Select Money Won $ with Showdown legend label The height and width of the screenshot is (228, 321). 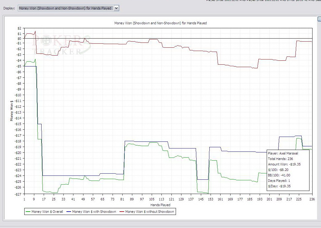(x=94, y=212)
